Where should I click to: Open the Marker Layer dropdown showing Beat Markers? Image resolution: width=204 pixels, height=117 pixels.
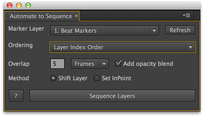click(104, 31)
